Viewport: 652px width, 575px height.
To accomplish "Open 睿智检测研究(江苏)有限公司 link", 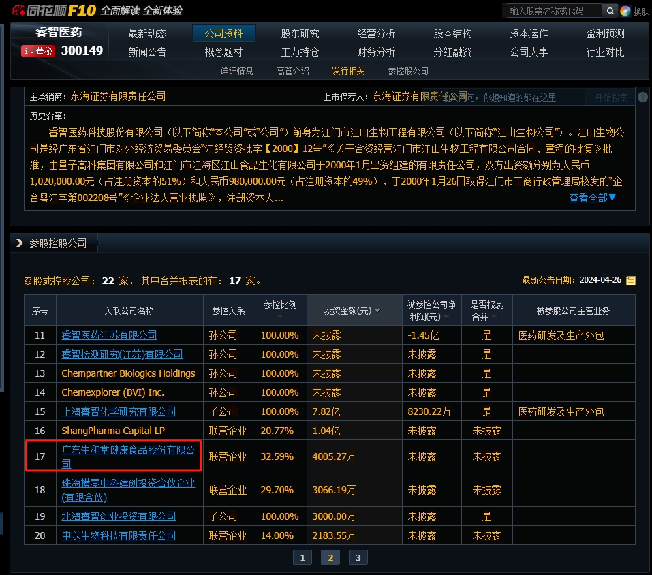I will click(x=122, y=354).
